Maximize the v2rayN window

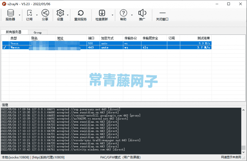coord(229,4)
